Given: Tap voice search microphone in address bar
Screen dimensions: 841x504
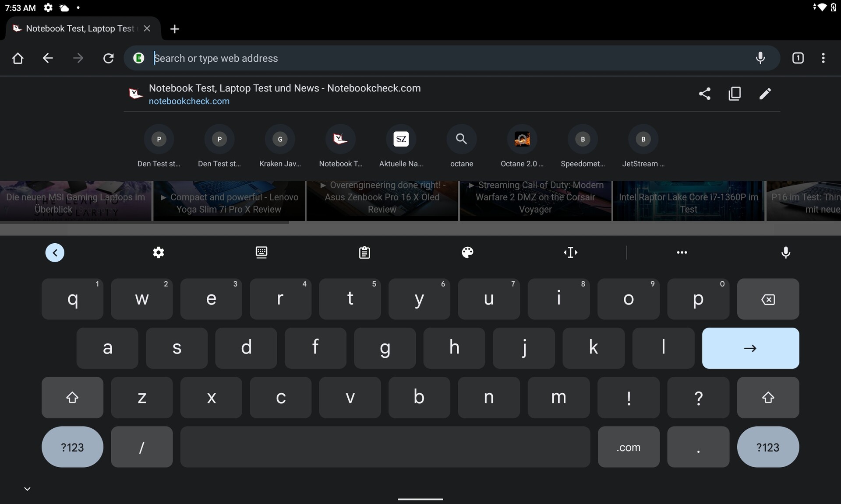Looking at the screenshot, I should tap(760, 58).
